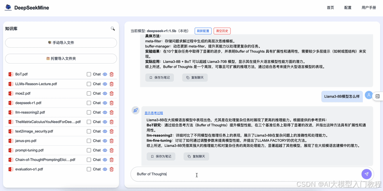Preview moe2.pdf with eye icon
The height and width of the screenshot is (191, 383).
point(105,93)
